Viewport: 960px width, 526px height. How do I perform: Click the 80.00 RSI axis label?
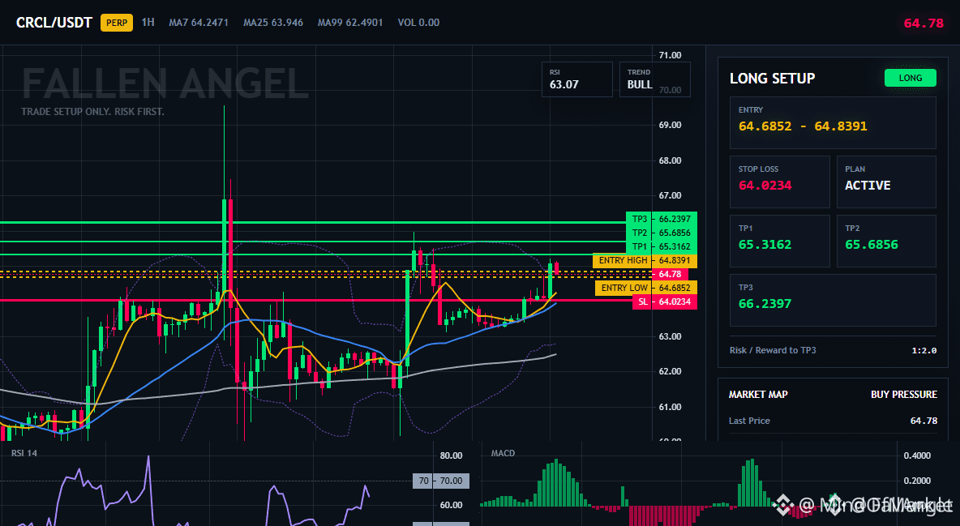452,455
